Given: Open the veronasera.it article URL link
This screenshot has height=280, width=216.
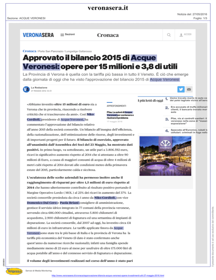Looking at the screenshot, I should tap(108, 275).
